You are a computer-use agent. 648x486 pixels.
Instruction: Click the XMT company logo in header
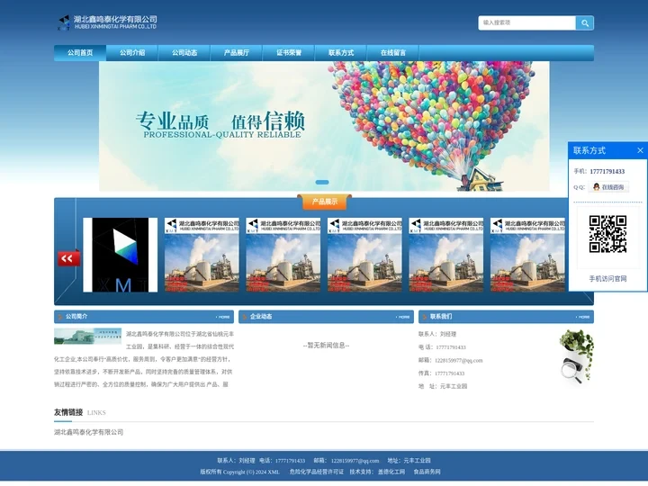click(107, 22)
